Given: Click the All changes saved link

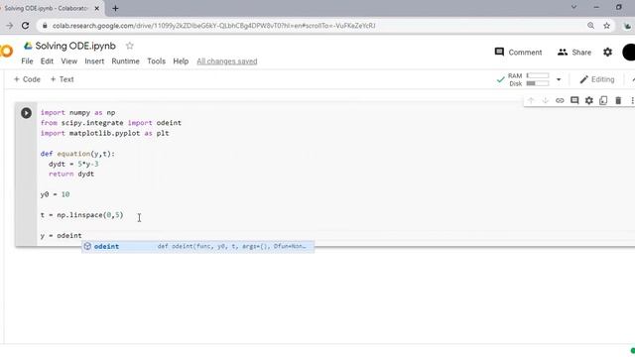Looking at the screenshot, I should [227, 61].
